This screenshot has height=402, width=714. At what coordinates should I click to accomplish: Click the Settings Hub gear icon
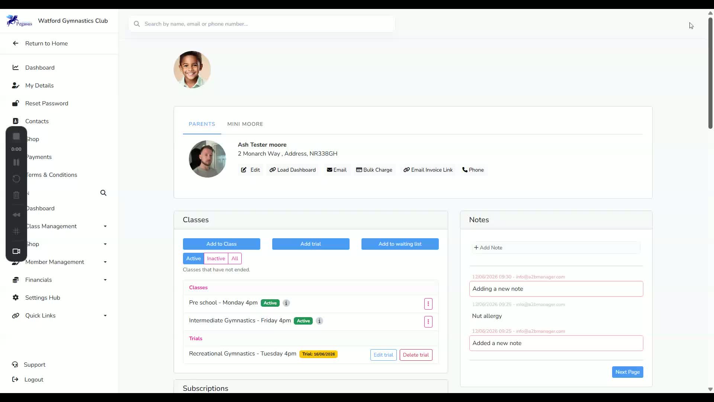[x=15, y=297]
